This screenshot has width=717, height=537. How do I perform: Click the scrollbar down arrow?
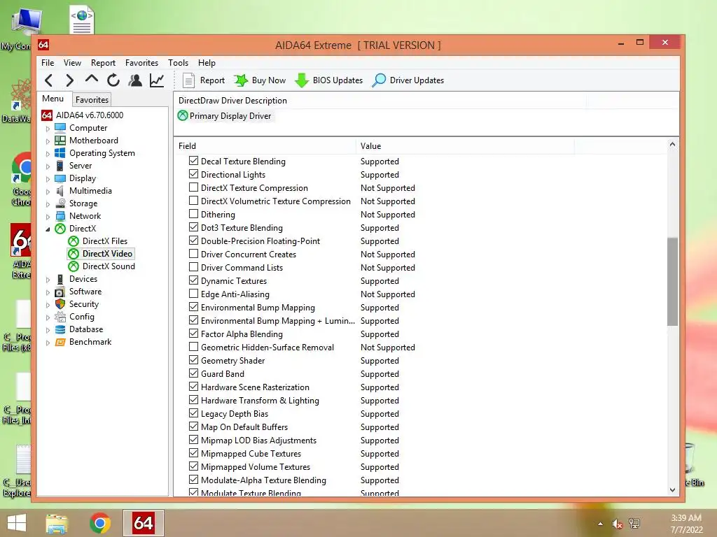click(672, 490)
